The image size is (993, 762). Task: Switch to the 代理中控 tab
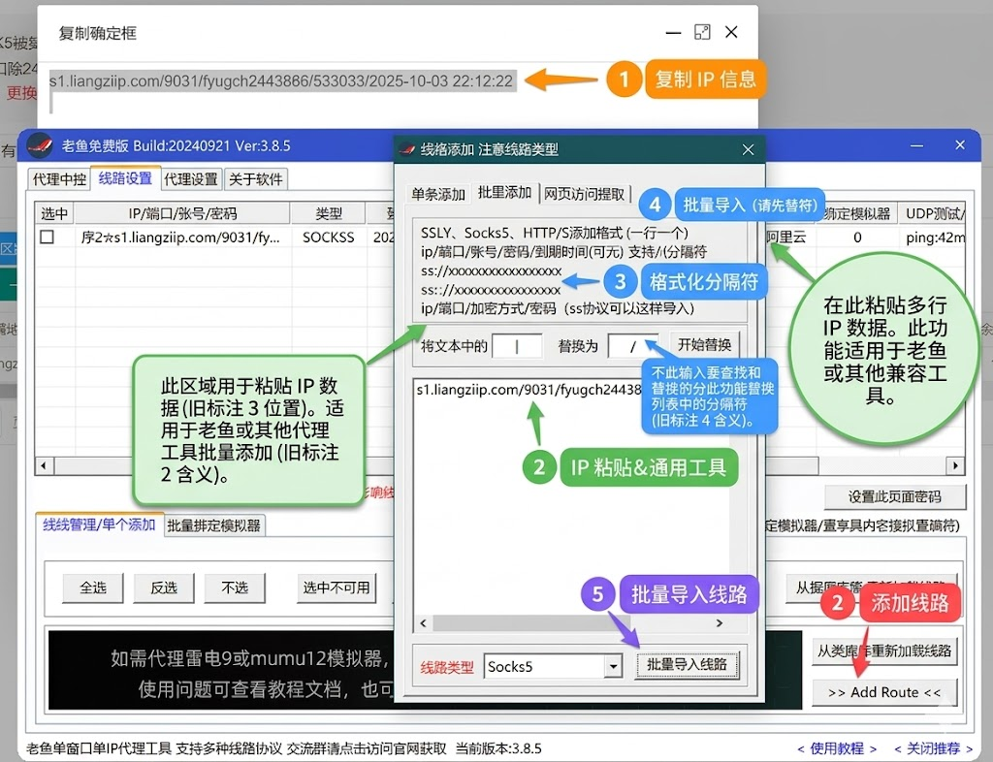tap(59, 179)
